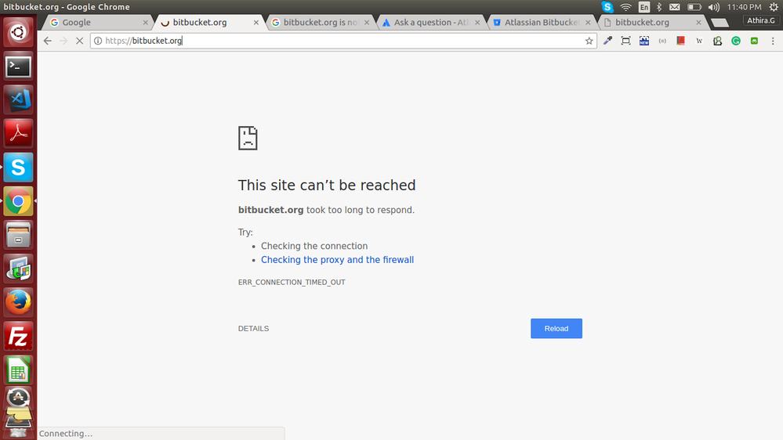
Task: Bookmark this page with the star
Action: [x=589, y=41]
